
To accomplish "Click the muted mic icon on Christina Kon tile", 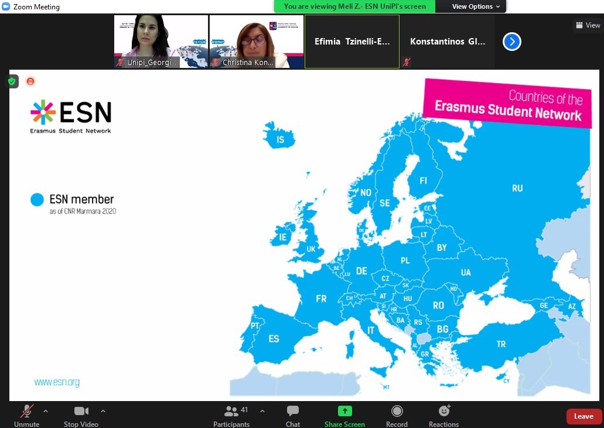I will [216, 62].
